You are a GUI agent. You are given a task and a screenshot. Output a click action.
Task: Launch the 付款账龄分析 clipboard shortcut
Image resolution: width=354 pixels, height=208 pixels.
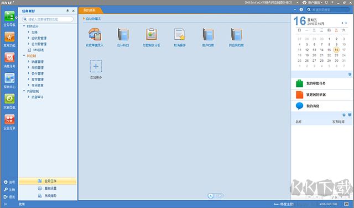[151, 37]
